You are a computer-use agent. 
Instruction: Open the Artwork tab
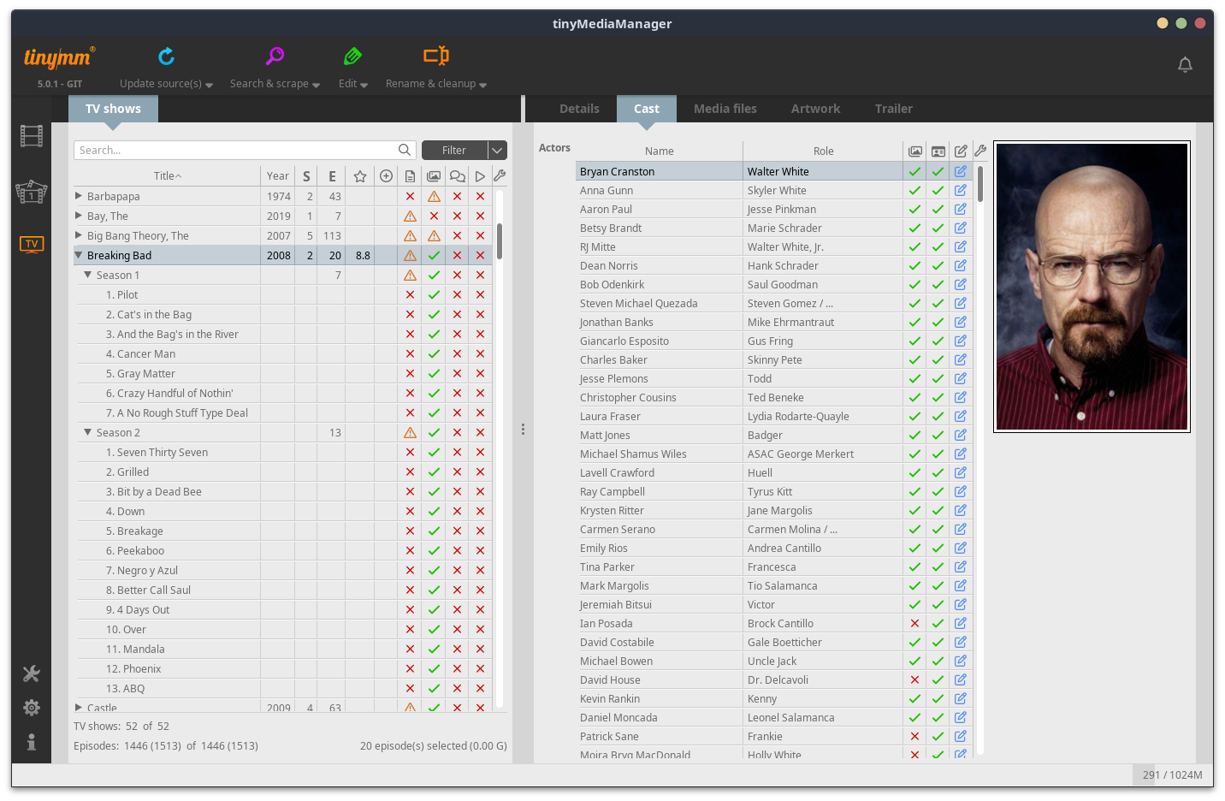tap(815, 109)
